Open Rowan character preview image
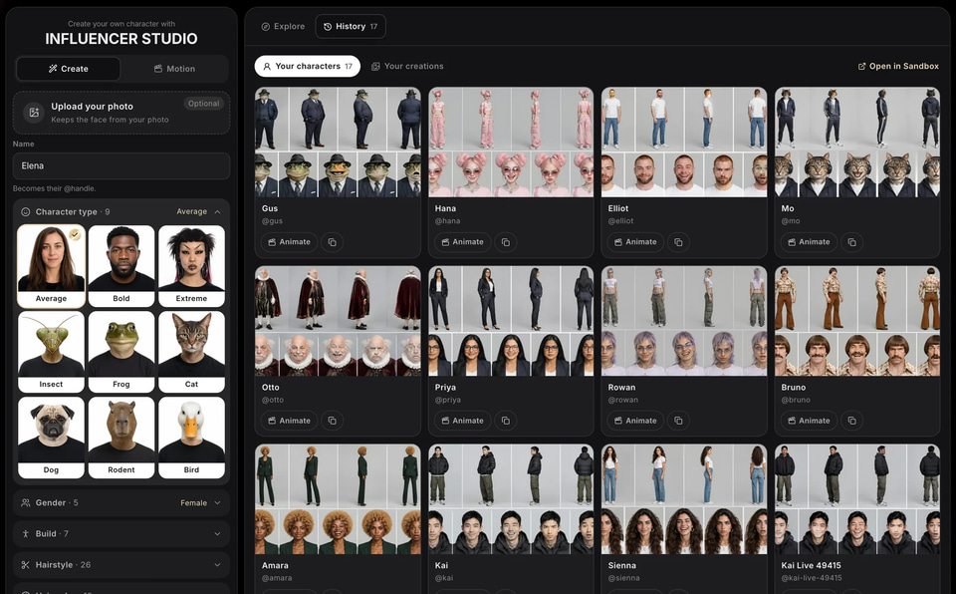 684,321
